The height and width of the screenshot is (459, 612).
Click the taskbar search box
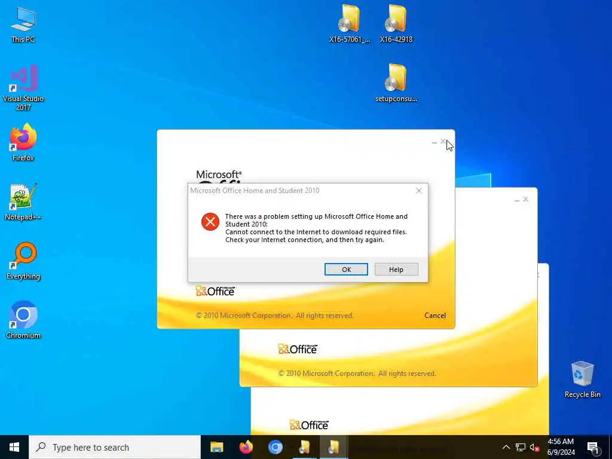[x=115, y=447]
